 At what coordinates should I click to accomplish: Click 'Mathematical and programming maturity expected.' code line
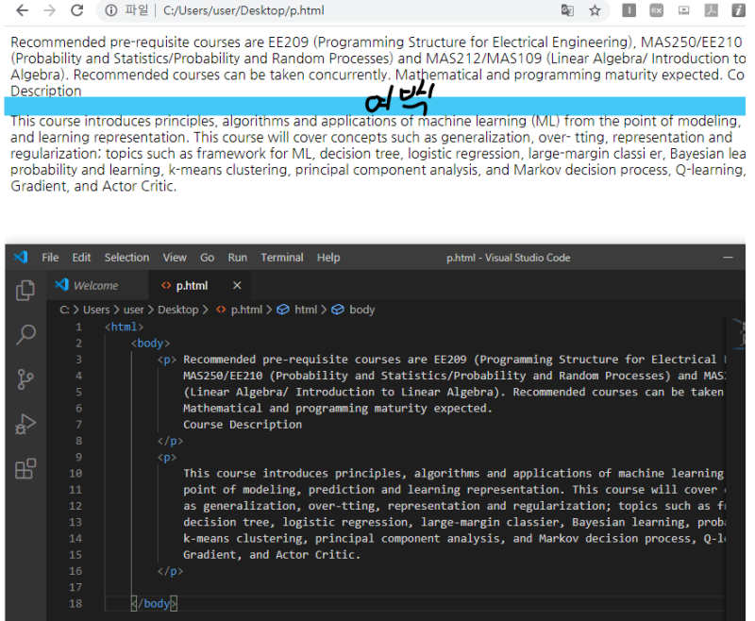point(338,409)
